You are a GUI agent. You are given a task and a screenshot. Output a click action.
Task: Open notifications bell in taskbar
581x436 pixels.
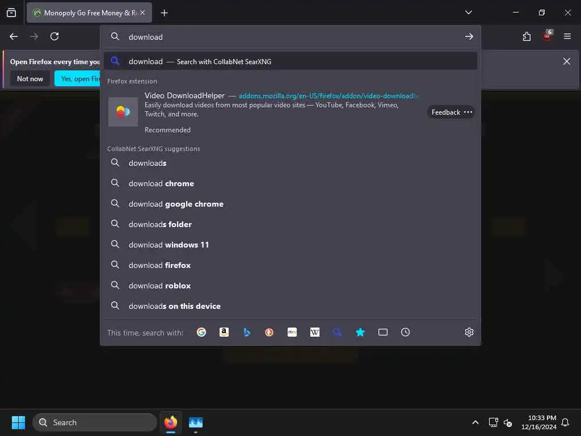click(565, 422)
